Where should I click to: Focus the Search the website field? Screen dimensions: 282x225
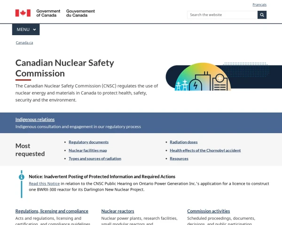[x=222, y=15]
